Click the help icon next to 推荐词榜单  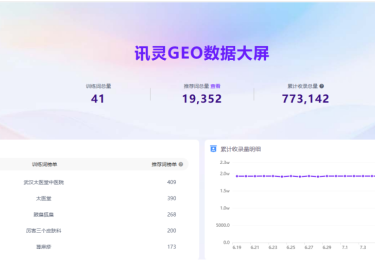click(x=181, y=164)
